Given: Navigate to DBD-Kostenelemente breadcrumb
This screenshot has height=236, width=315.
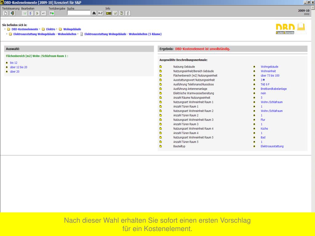Looking at the screenshot, I should pyautogui.click(x=25, y=29).
